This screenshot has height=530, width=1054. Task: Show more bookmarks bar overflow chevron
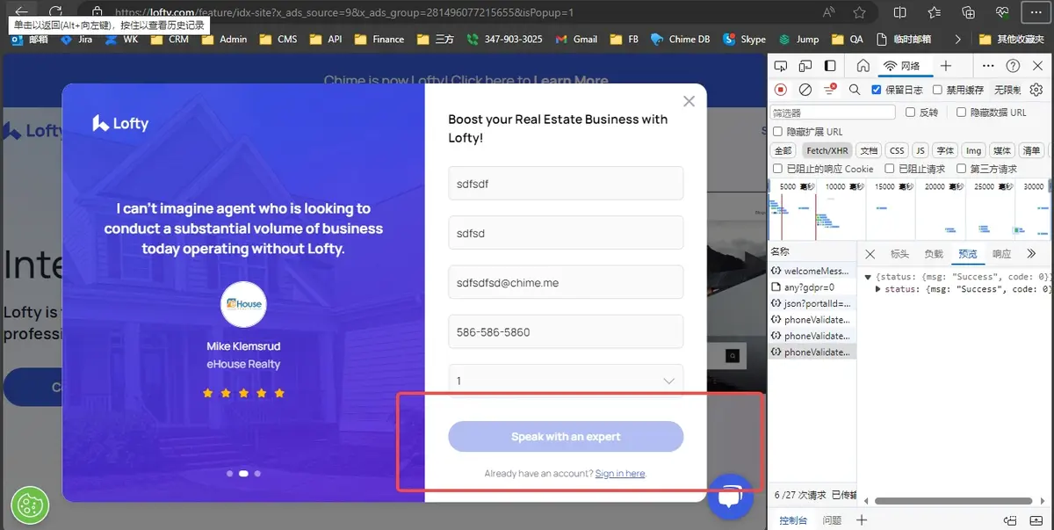click(x=957, y=40)
